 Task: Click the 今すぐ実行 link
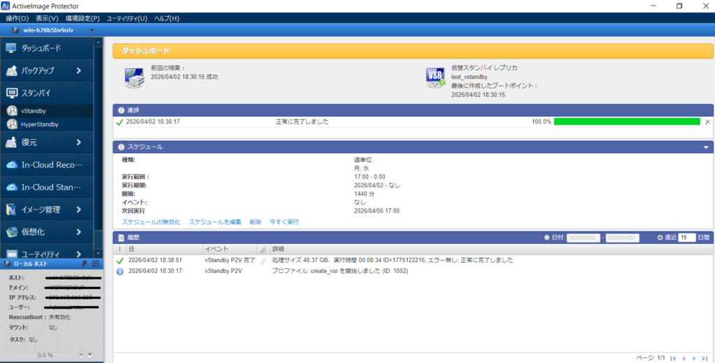(x=284, y=222)
